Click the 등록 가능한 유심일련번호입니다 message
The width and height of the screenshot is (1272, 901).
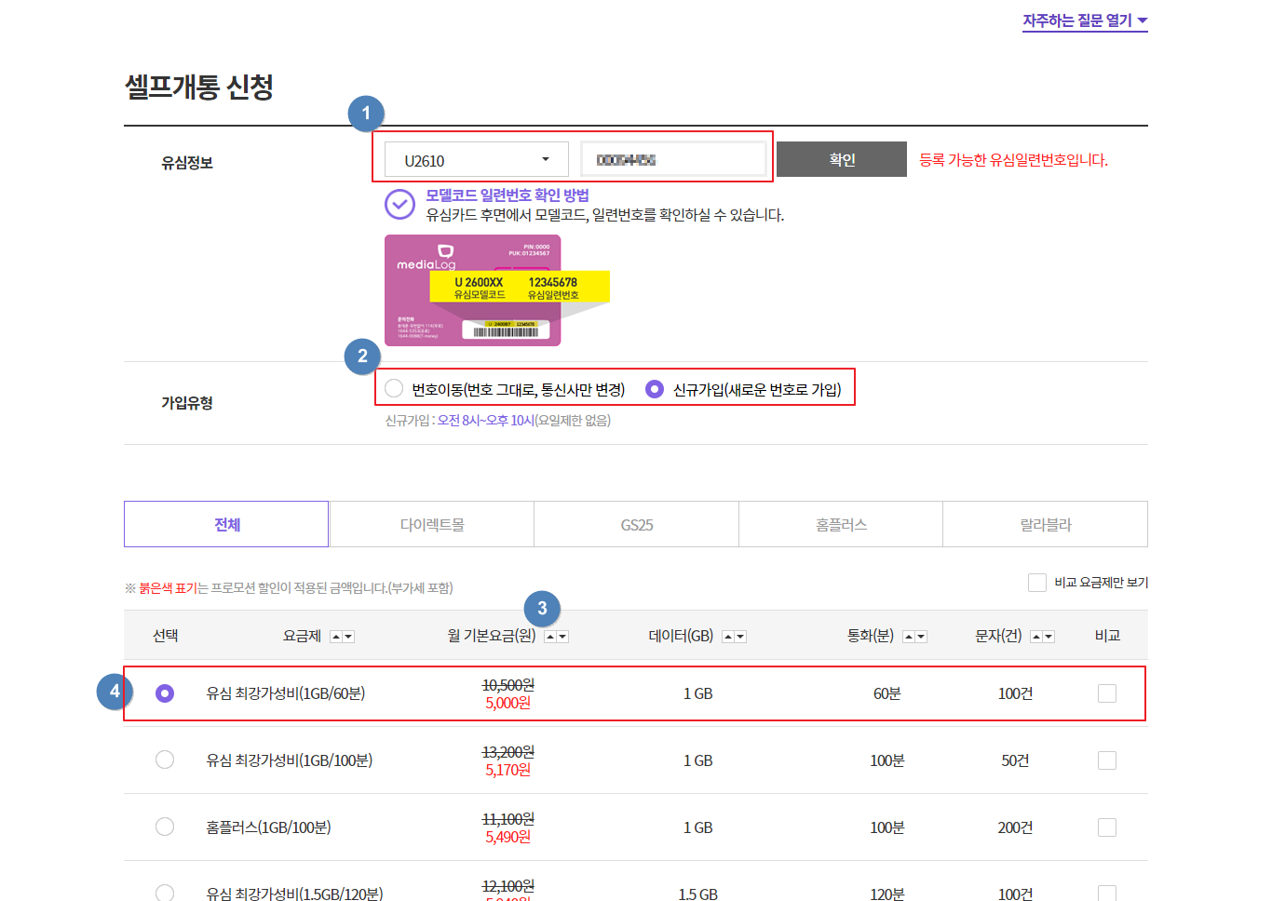1014,160
